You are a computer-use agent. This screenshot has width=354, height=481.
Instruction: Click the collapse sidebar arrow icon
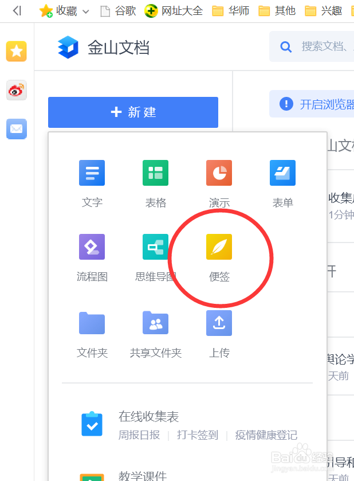pos(17,11)
